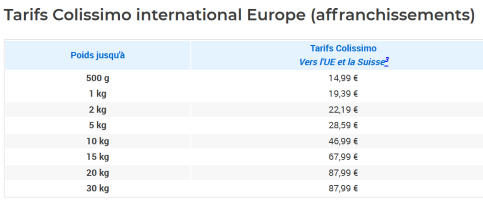
Task: Select the 2 kg weight row label
Action: [x=98, y=109]
